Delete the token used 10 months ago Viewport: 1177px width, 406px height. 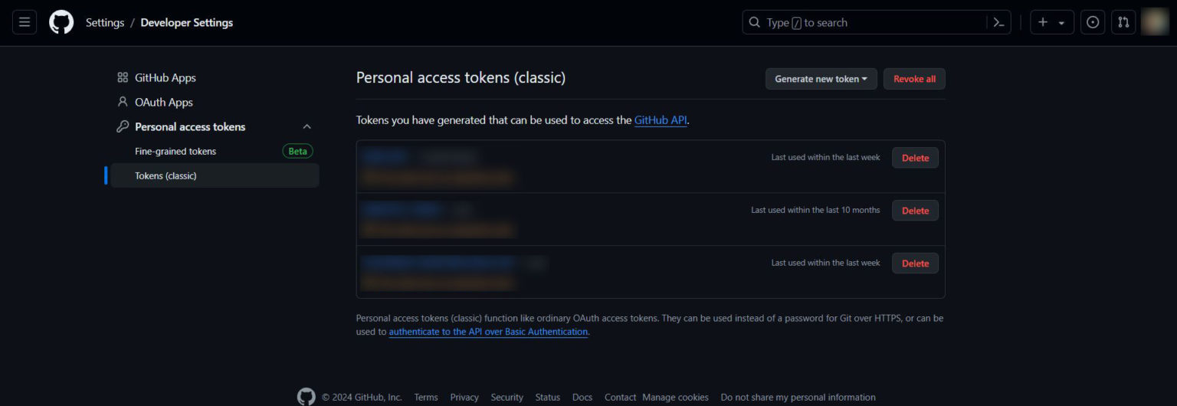[x=915, y=211]
